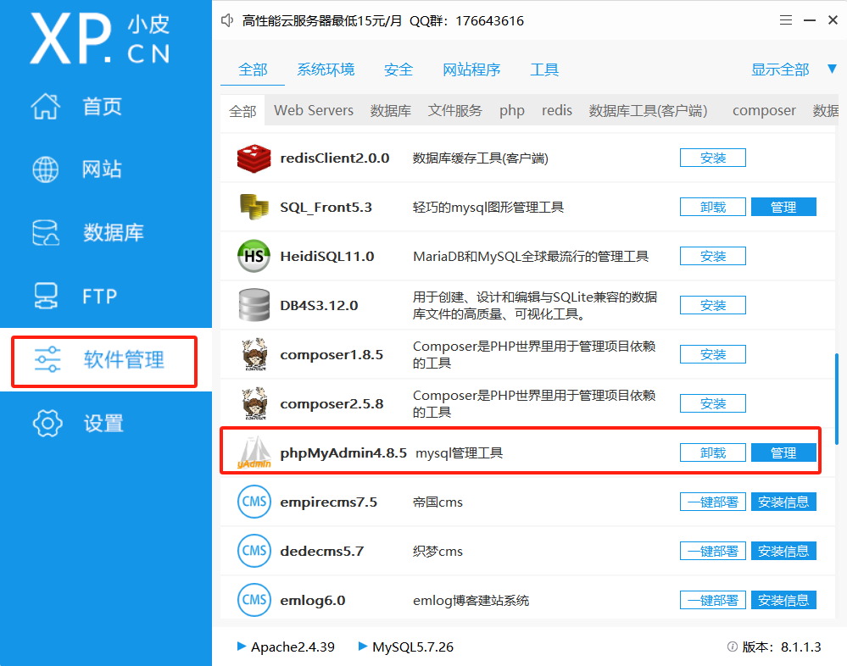Click the composer2.5.8 conductor icon
Screen dimensions: 847x666
tap(254, 403)
